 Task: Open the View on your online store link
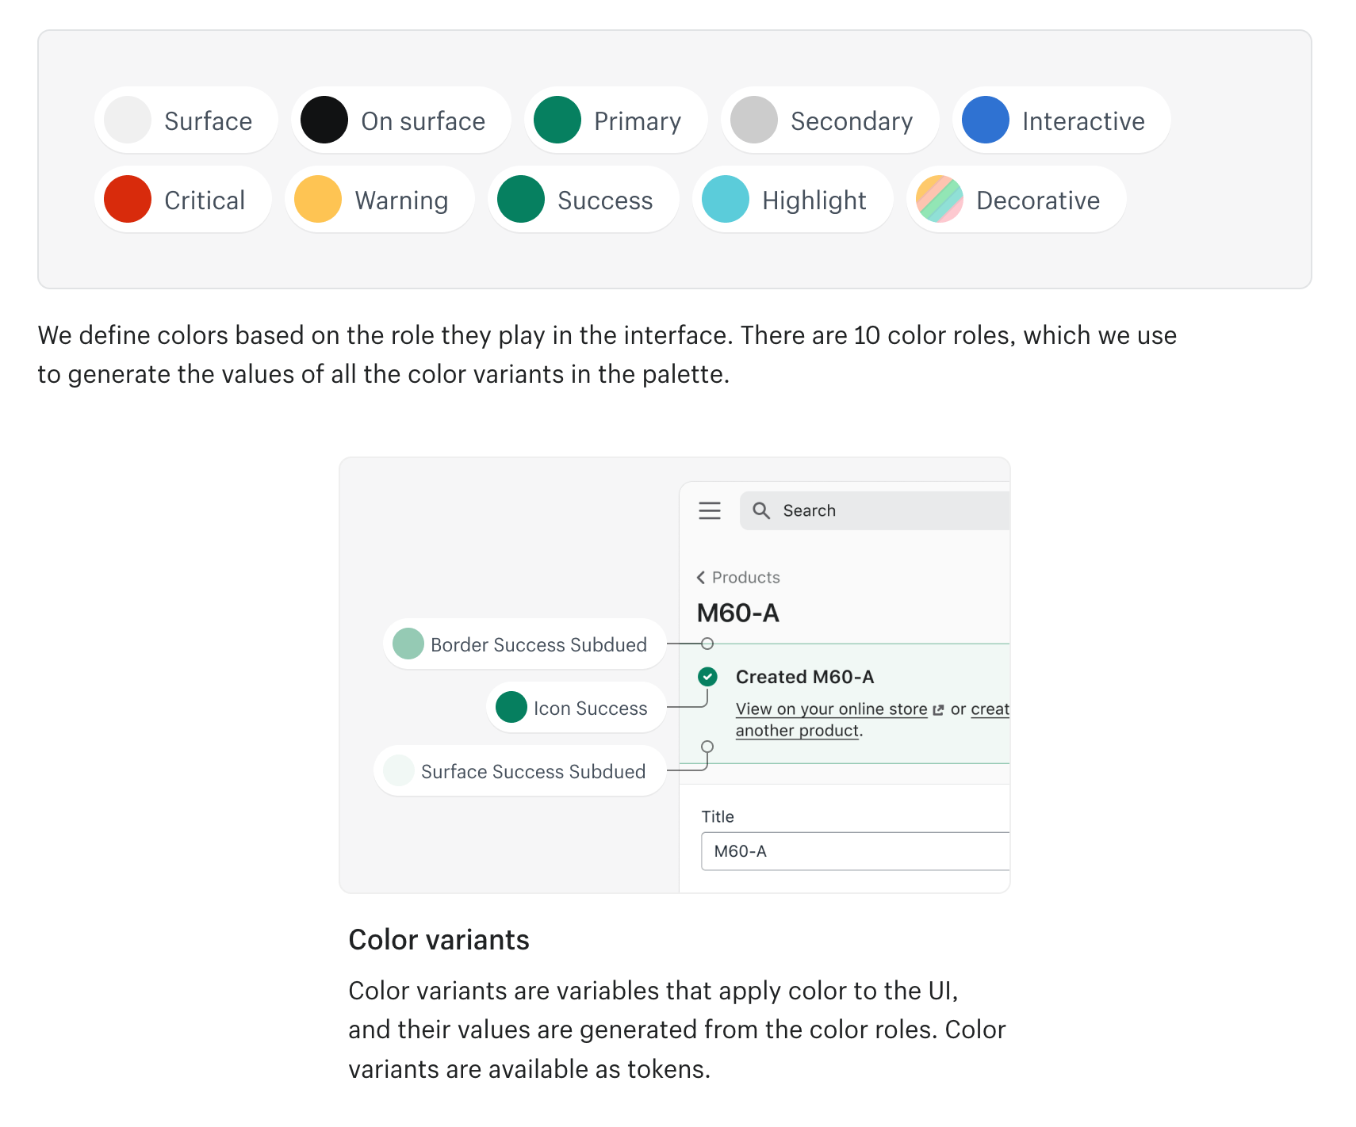(831, 709)
